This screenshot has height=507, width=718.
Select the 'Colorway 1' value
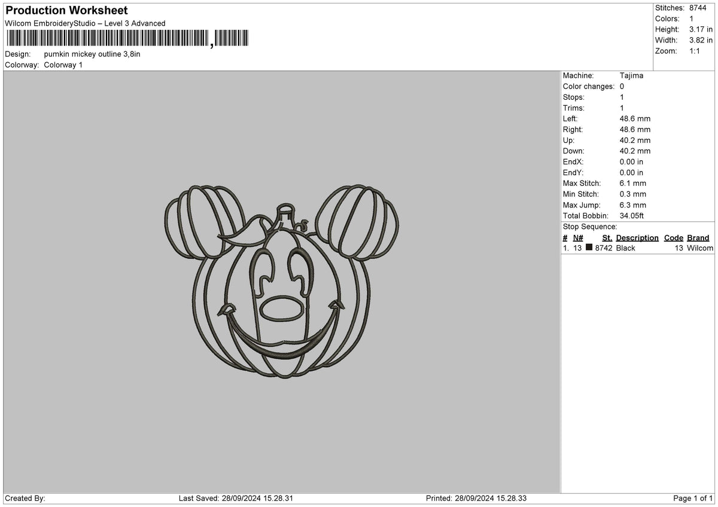point(63,65)
